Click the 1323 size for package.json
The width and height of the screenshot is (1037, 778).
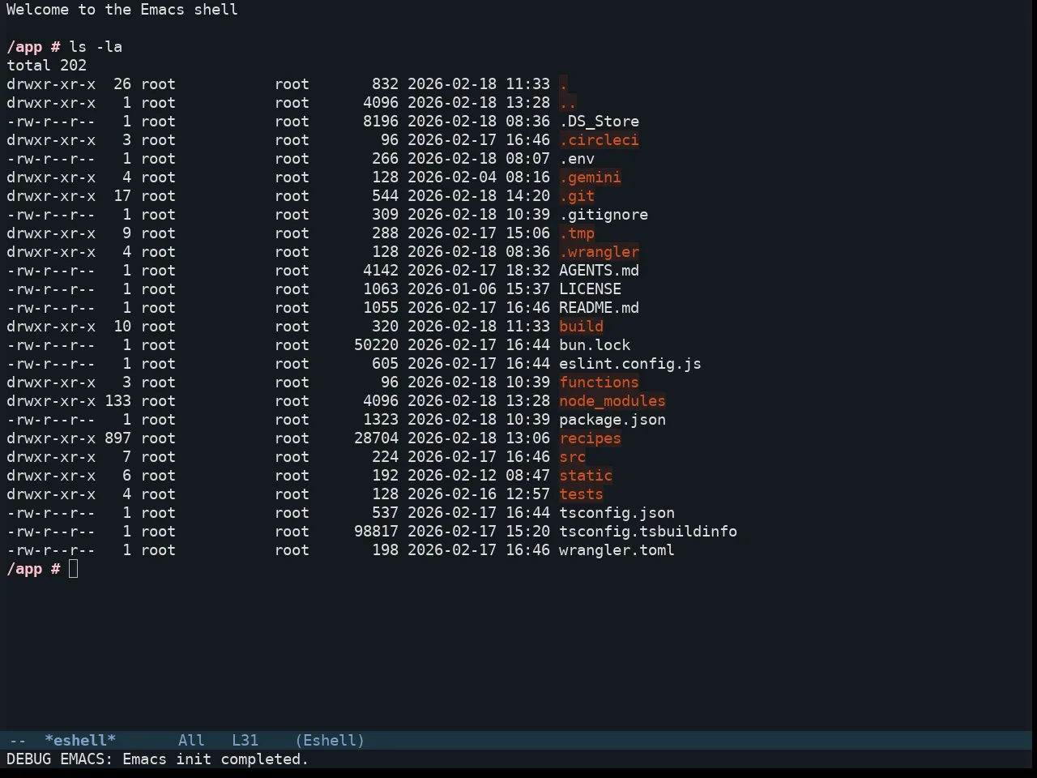381,420
